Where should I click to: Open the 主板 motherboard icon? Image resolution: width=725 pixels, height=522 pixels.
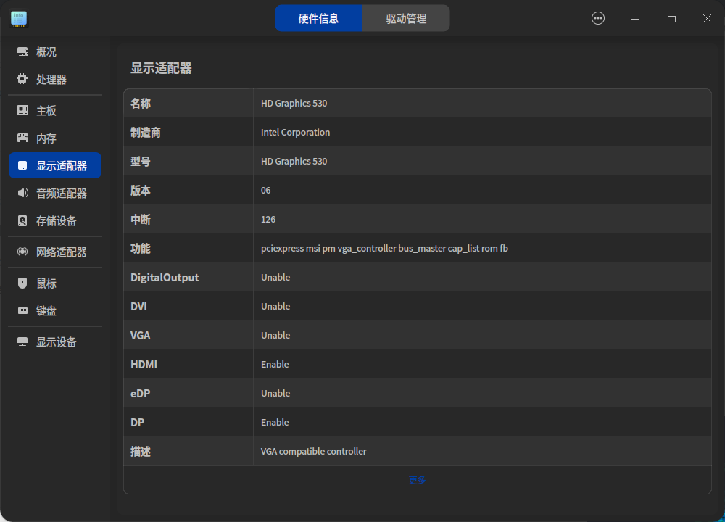click(22, 110)
